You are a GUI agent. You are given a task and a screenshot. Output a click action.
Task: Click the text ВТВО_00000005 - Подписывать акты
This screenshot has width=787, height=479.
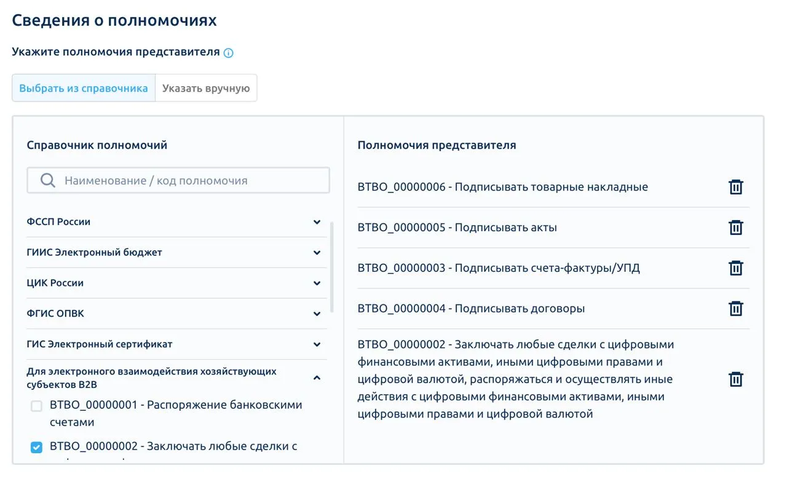point(457,228)
